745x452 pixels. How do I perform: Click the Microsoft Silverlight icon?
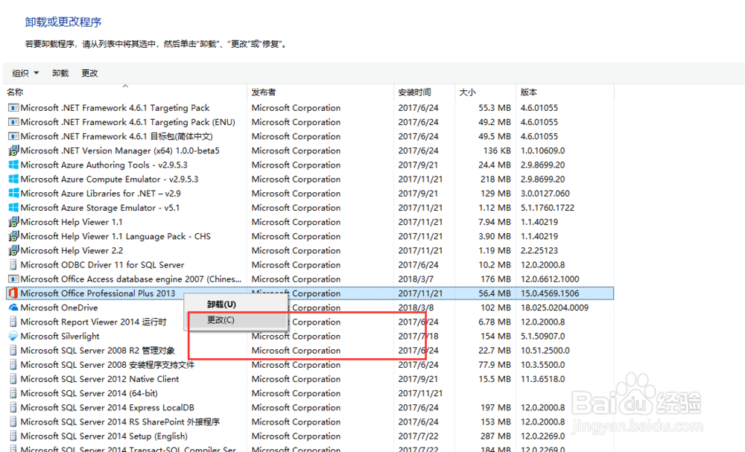13,336
